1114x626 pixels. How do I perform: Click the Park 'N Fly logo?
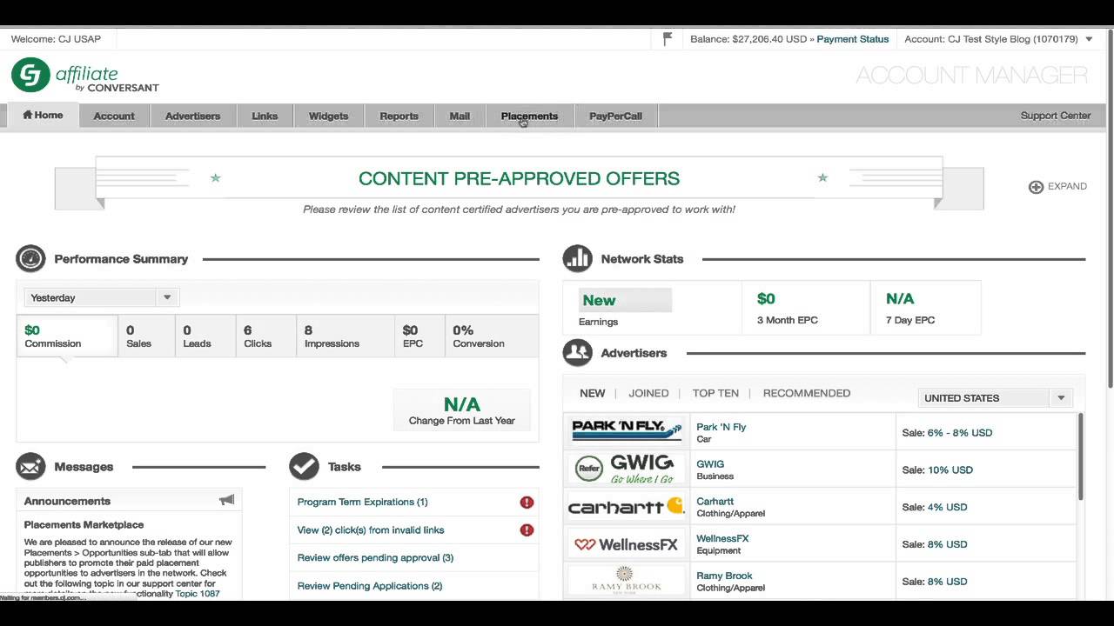point(625,431)
